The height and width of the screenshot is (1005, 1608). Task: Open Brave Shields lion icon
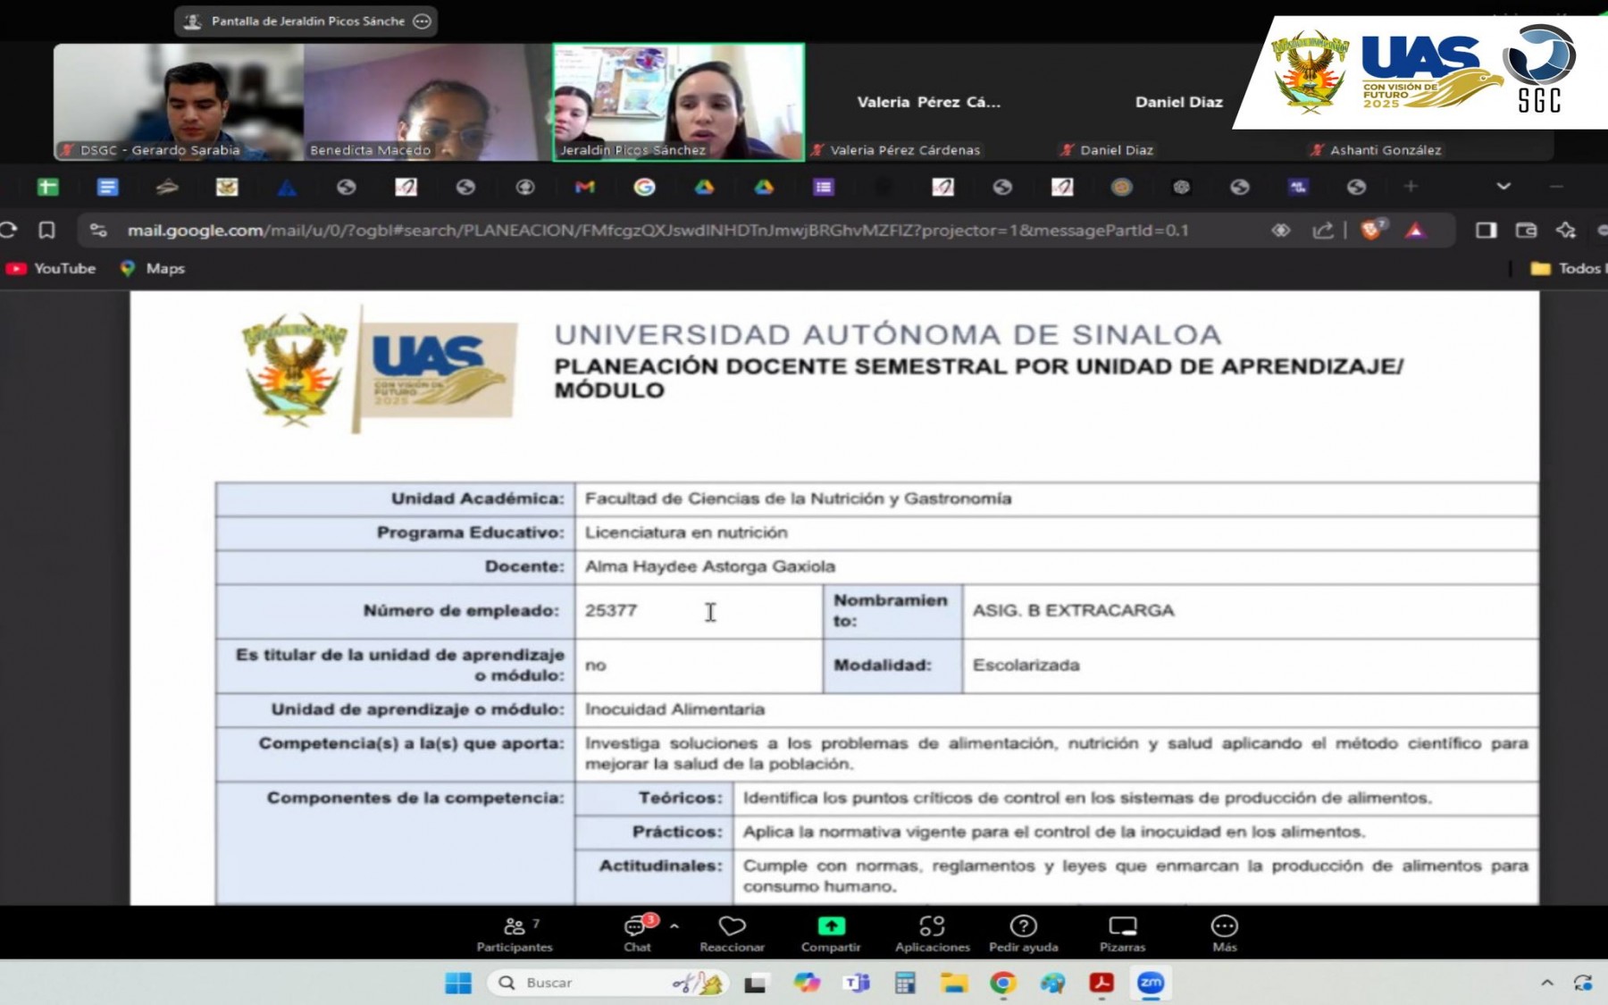pyautogui.click(x=1372, y=230)
